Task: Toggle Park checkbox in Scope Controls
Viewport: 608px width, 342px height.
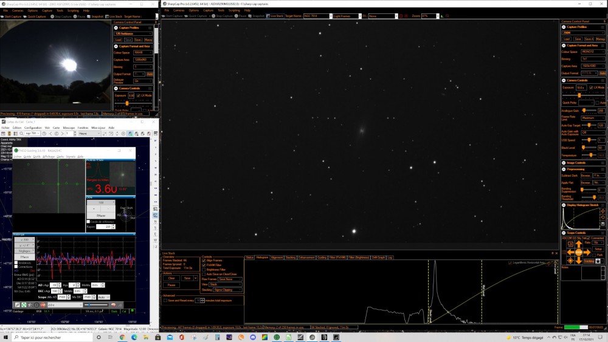Action: (x=594, y=255)
